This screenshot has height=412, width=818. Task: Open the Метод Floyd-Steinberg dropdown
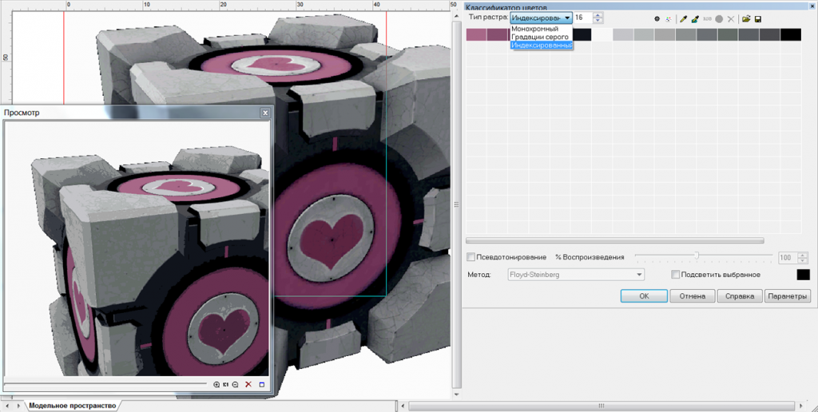pyautogui.click(x=576, y=275)
